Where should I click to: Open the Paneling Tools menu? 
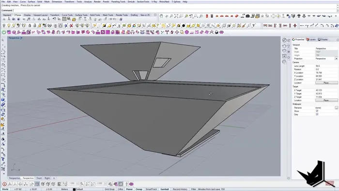(118, 2)
